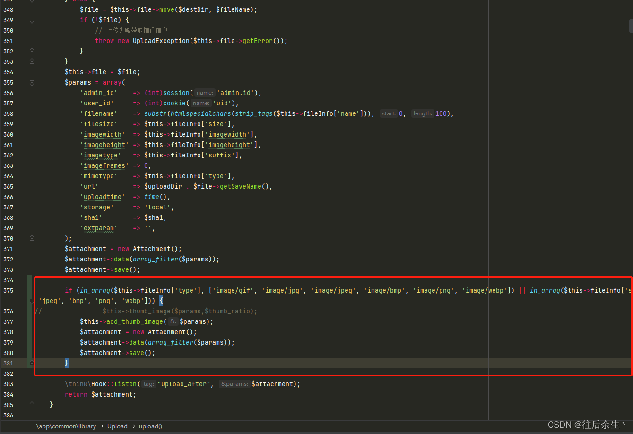This screenshot has height=434, width=633.
Task: Click the strip_tags function name
Action: [x=254, y=113]
